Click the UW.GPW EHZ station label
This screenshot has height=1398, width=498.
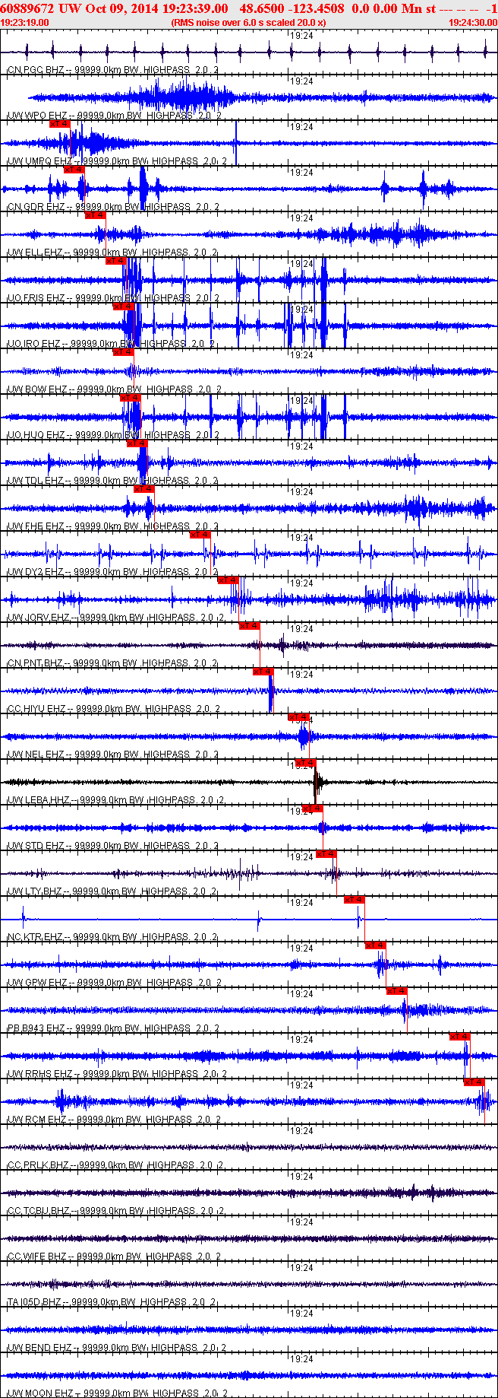37,983
